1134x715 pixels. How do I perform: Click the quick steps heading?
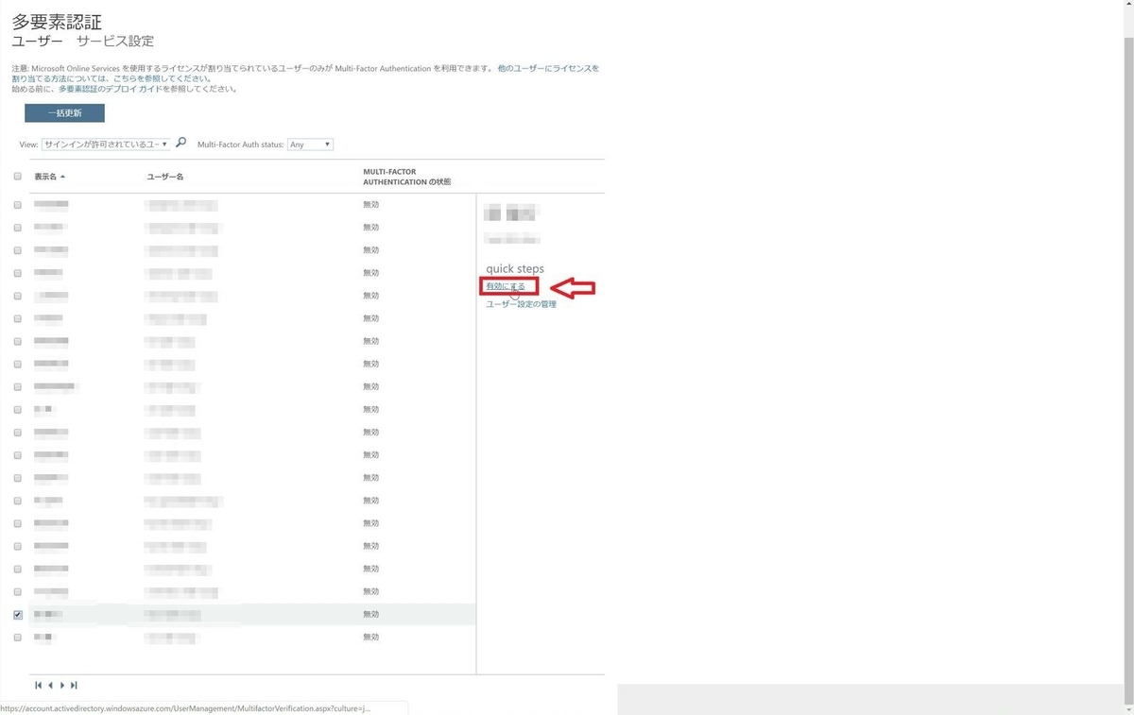(x=515, y=269)
